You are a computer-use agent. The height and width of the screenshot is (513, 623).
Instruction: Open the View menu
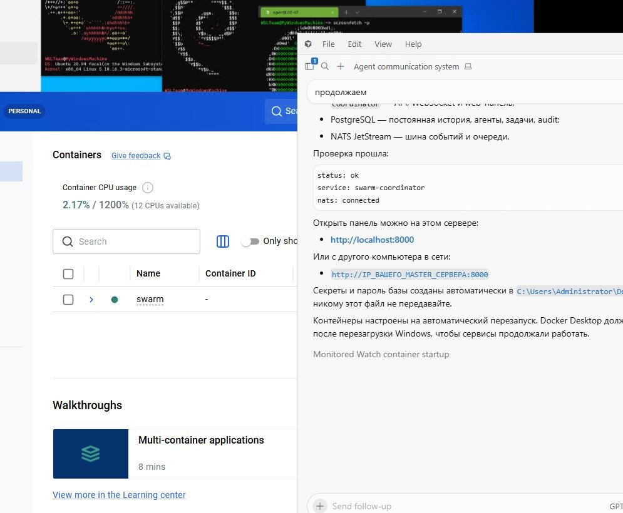pyautogui.click(x=383, y=44)
